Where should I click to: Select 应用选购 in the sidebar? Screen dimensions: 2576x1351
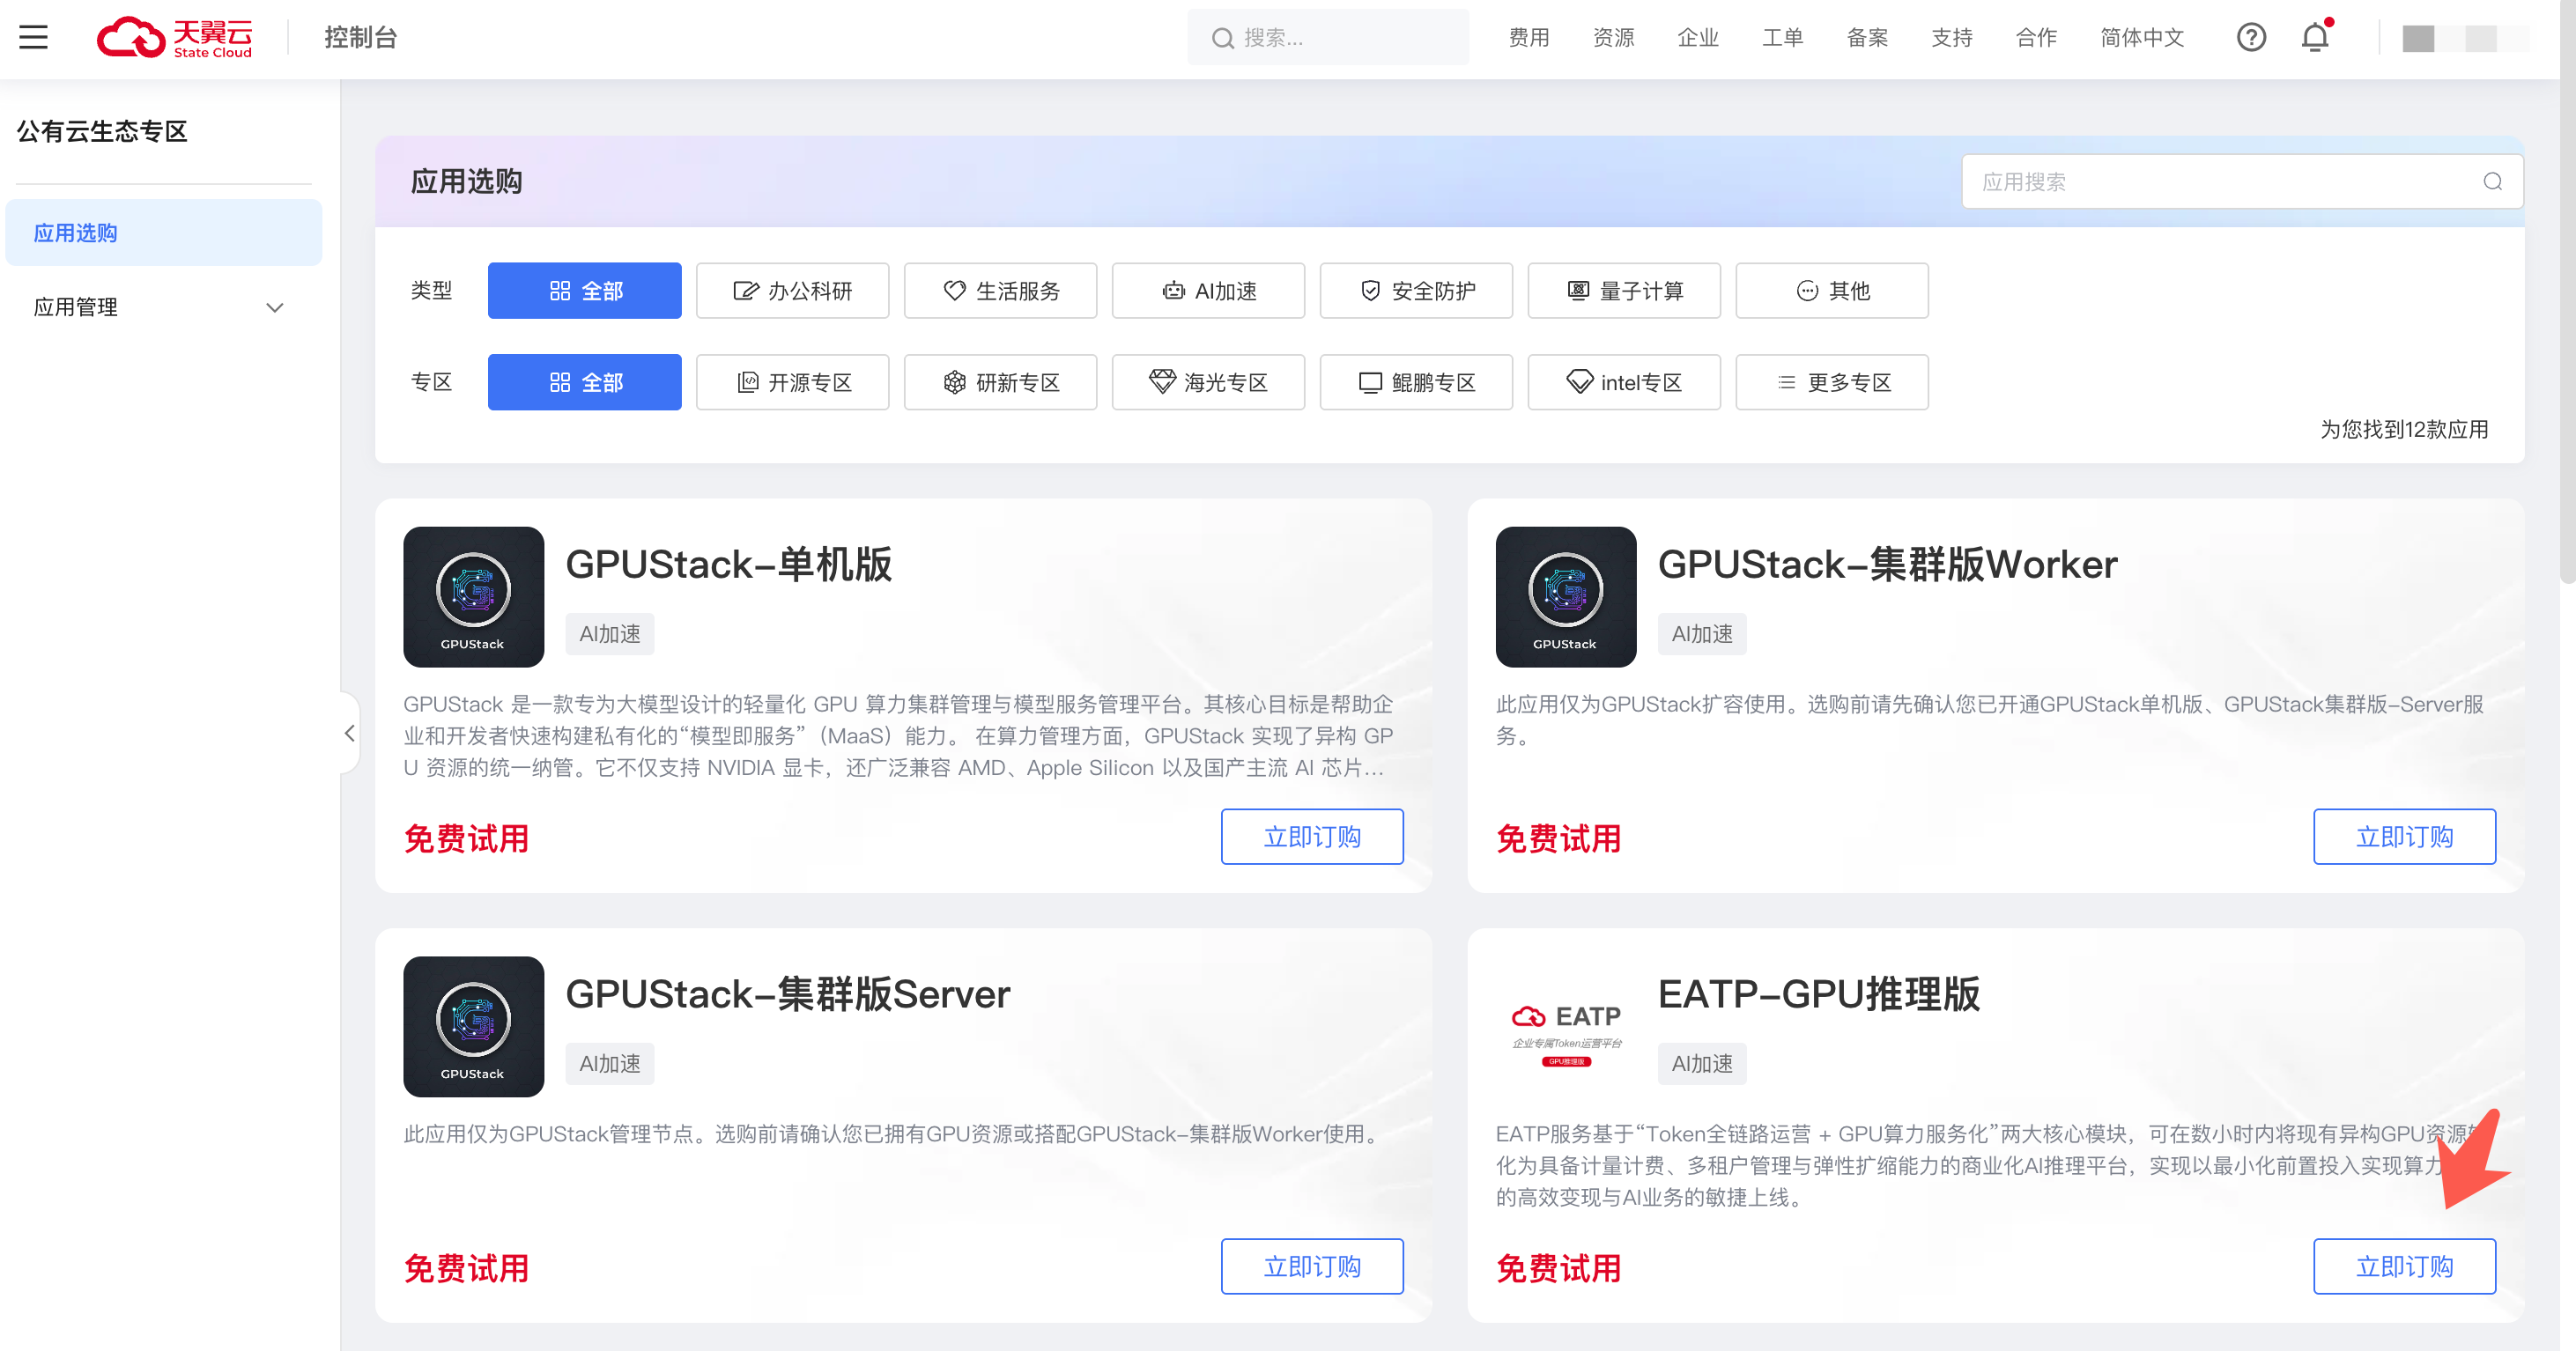point(163,233)
